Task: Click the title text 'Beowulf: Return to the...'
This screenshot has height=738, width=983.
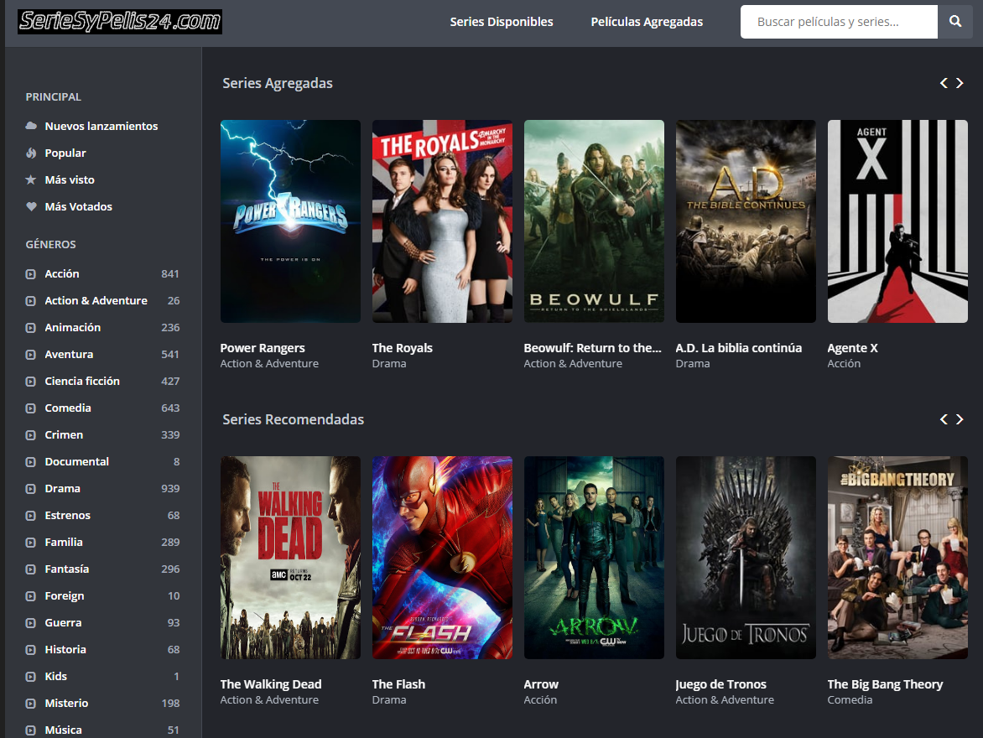Action: [x=592, y=348]
